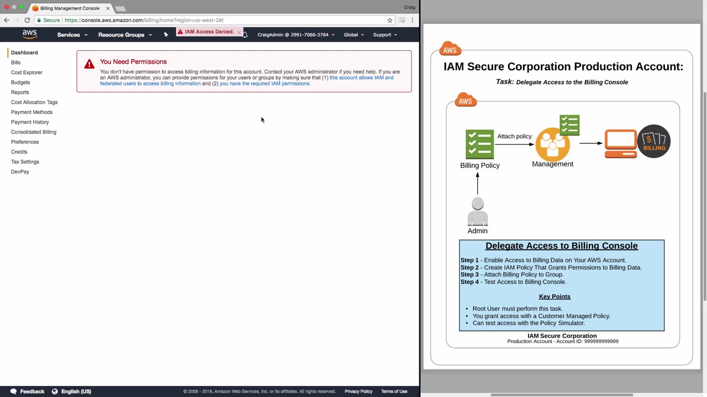Image resolution: width=707 pixels, height=397 pixels.
Task: Select DevPay in sidebar
Action: (20, 171)
